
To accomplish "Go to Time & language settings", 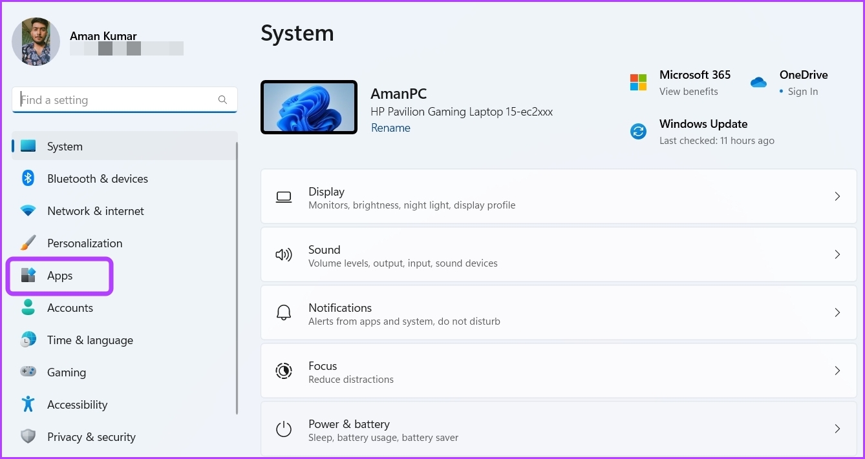I will pos(90,340).
